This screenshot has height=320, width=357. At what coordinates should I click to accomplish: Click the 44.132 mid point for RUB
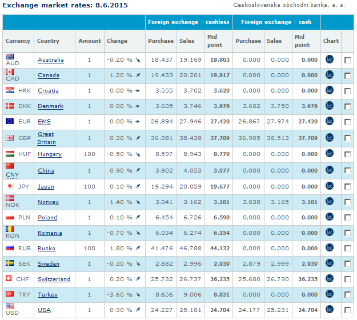pos(220,249)
